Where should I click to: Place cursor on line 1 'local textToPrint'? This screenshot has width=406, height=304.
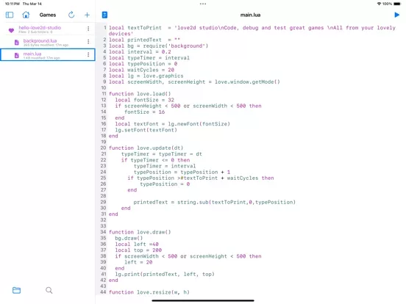[135, 28]
